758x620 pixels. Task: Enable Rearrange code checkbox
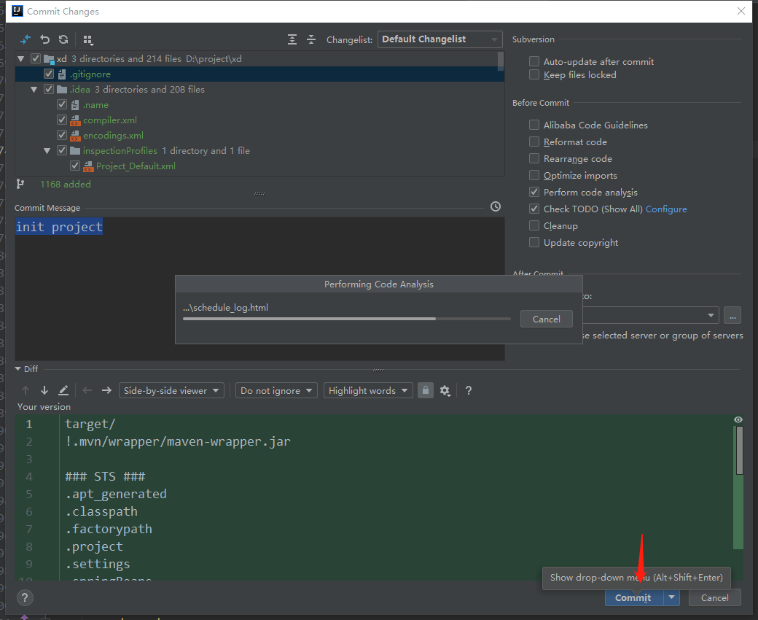(534, 158)
